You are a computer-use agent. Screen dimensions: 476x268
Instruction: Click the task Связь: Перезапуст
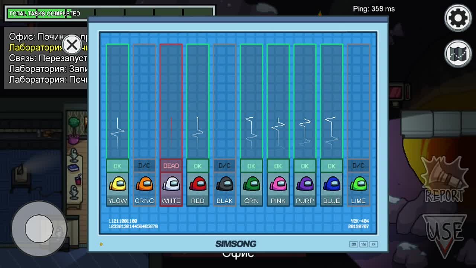click(48, 58)
